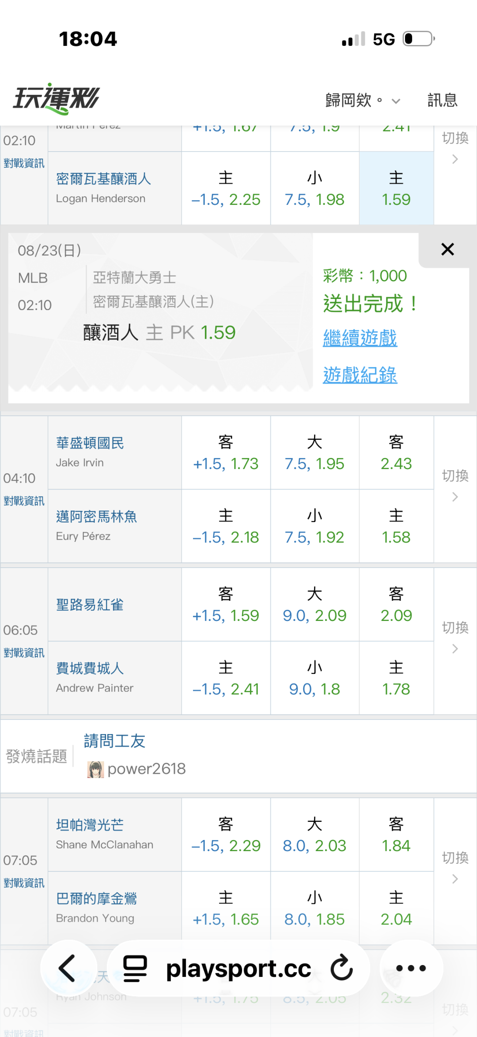This screenshot has height=1037, width=477.
Task: Select Cardinals away +1.5, 1.59 spread
Action: 226,605
